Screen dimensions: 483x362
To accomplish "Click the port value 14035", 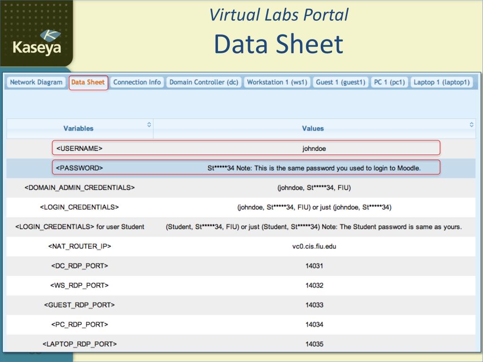I will [314, 344].
